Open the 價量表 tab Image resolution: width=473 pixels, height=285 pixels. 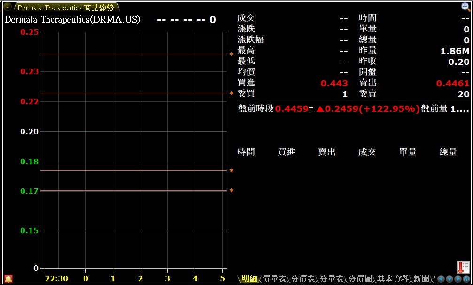coord(274,279)
